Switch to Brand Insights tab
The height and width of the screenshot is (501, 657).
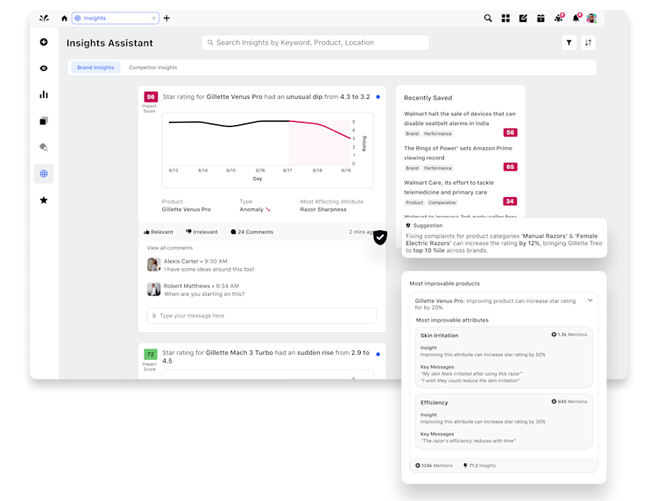click(x=95, y=67)
